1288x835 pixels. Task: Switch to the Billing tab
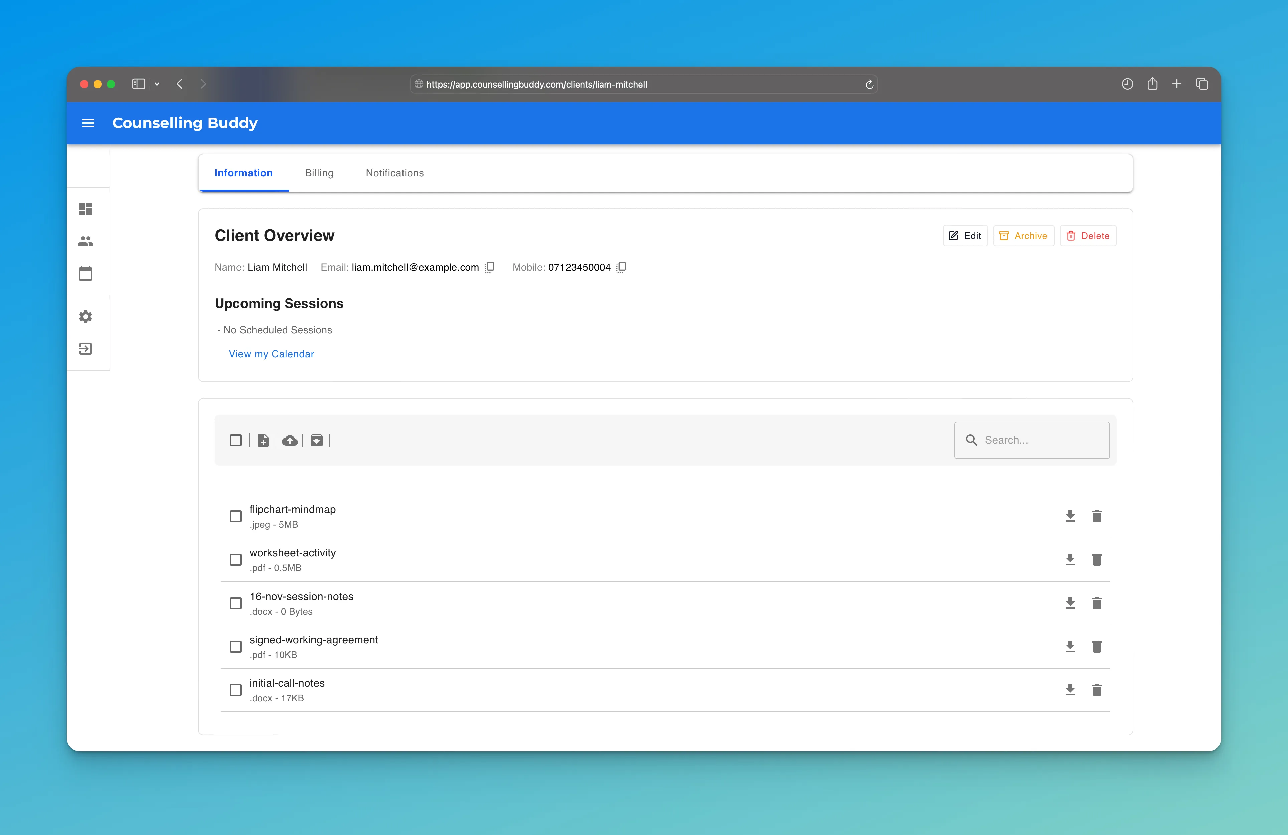(x=319, y=173)
